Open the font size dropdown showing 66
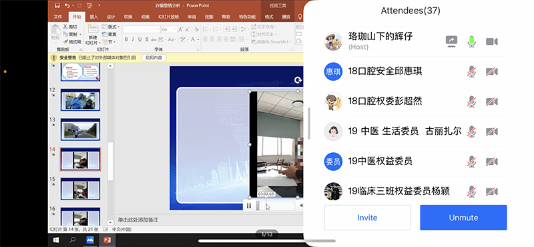The width and height of the screenshot is (534, 247). pos(169,29)
